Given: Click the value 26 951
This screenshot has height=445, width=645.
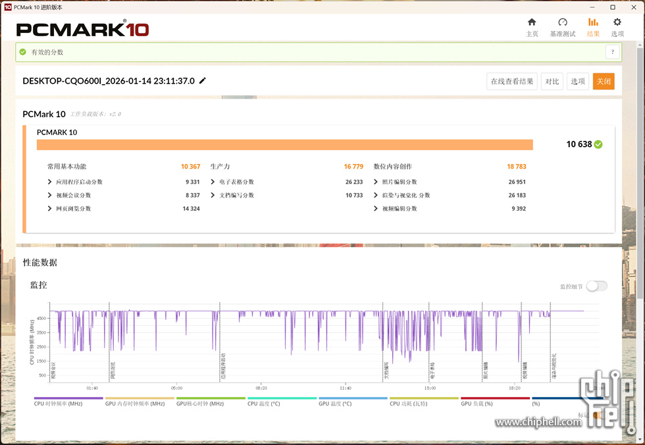Looking at the screenshot, I should click(x=517, y=182).
